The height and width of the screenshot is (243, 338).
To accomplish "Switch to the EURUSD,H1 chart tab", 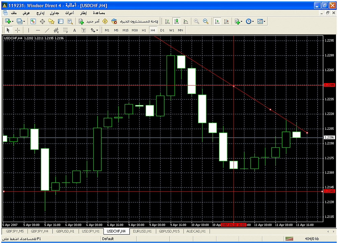I will 143,232.
